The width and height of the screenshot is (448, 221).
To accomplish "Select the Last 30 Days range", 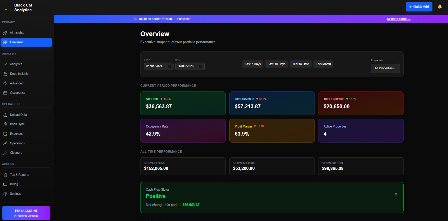I will (276, 64).
